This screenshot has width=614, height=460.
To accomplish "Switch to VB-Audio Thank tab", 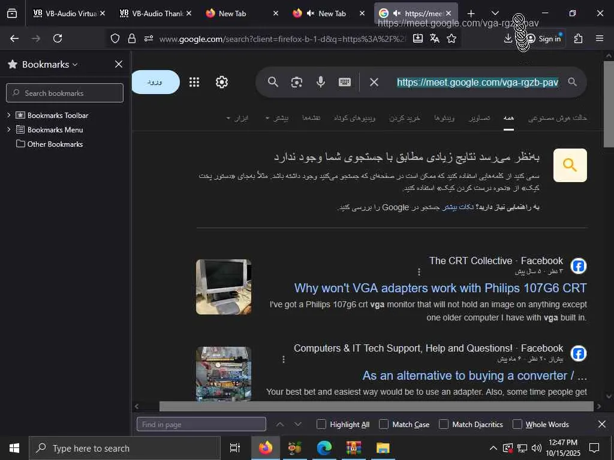I will [x=156, y=14].
